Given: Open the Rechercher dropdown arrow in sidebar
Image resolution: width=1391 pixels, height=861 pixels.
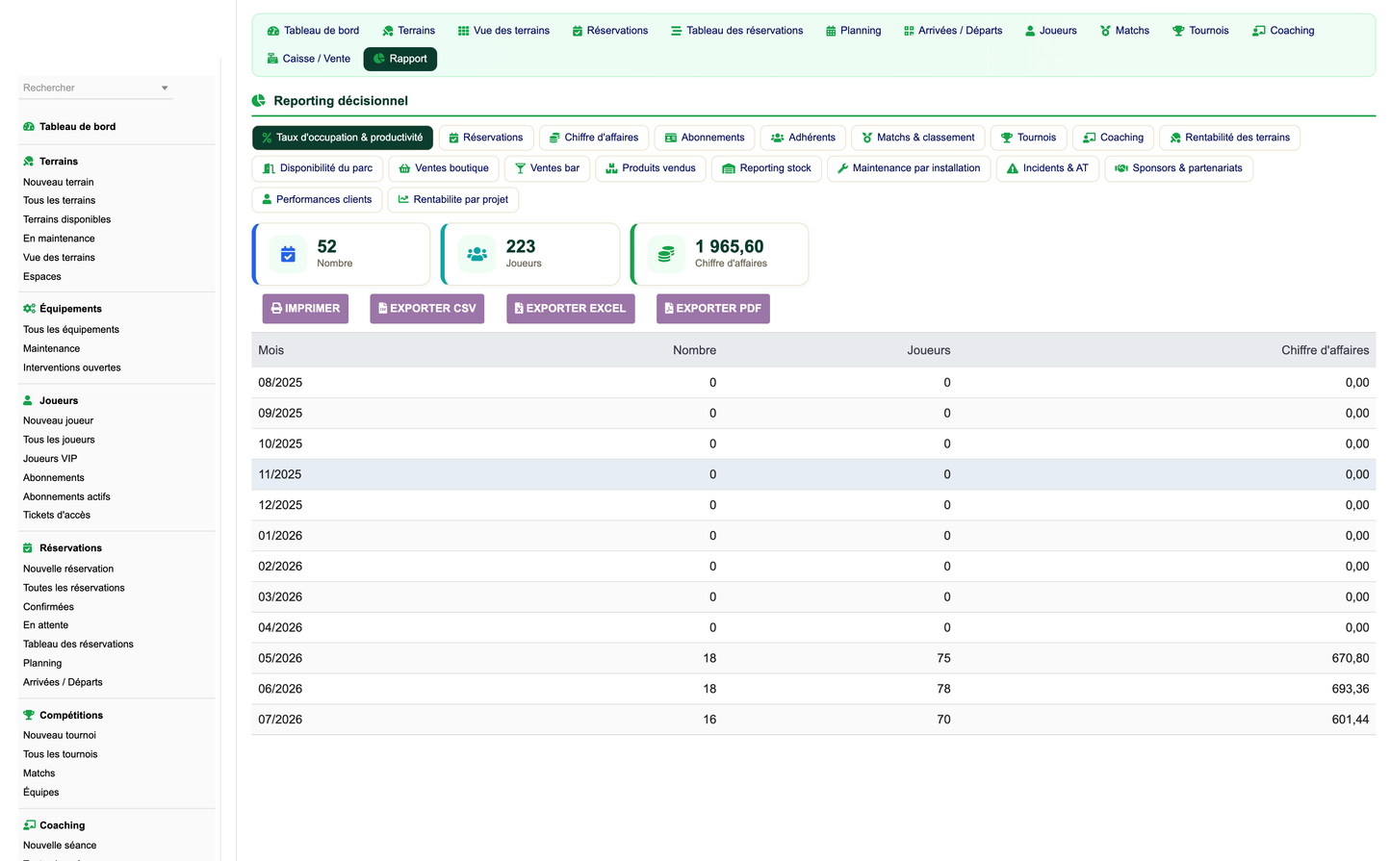Looking at the screenshot, I should pyautogui.click(x=165, y=89).
